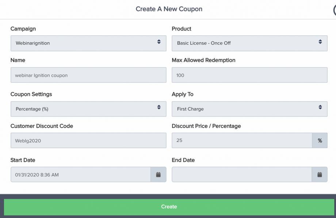The image size is (336, 218).
Task: Expand the Percentage (%) coupon settings dropdown
Action: pos(88,109)
